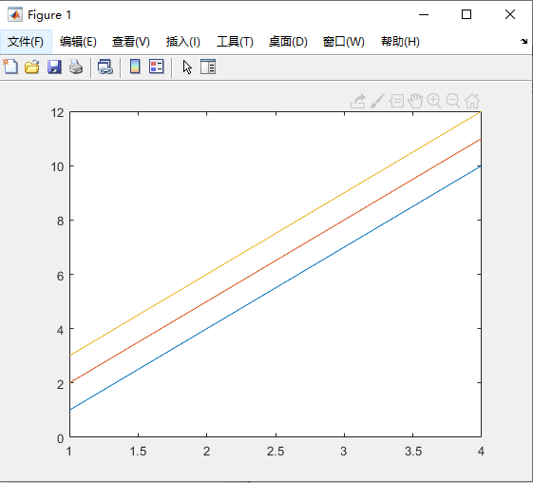Viewport: 533px width, 483px height.
Task: Save the figure with the floppy icon
Action: tap(54, 67)
